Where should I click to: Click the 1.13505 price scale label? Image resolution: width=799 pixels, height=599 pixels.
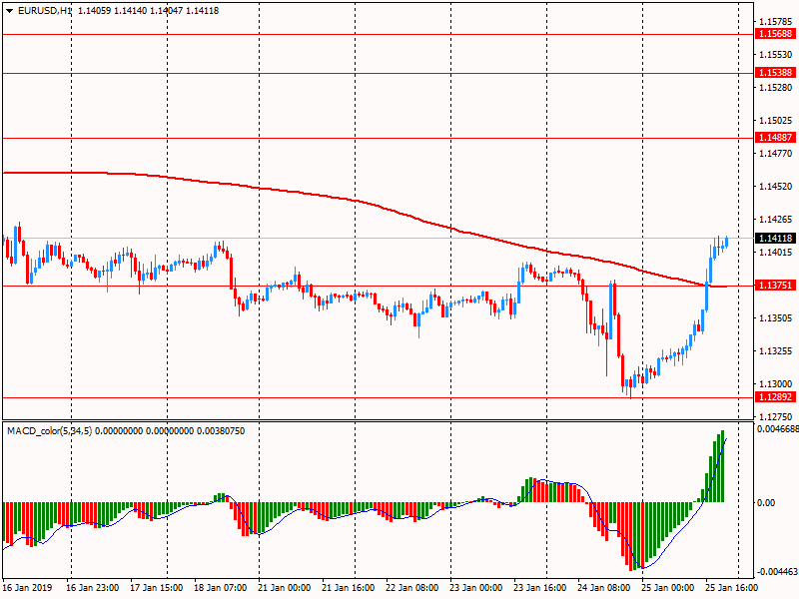[776, 318]
